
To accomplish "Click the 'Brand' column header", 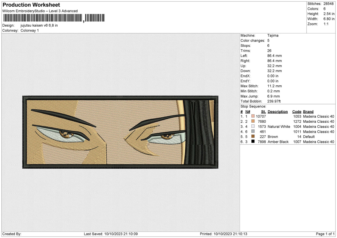I will [x=308, y=112].
